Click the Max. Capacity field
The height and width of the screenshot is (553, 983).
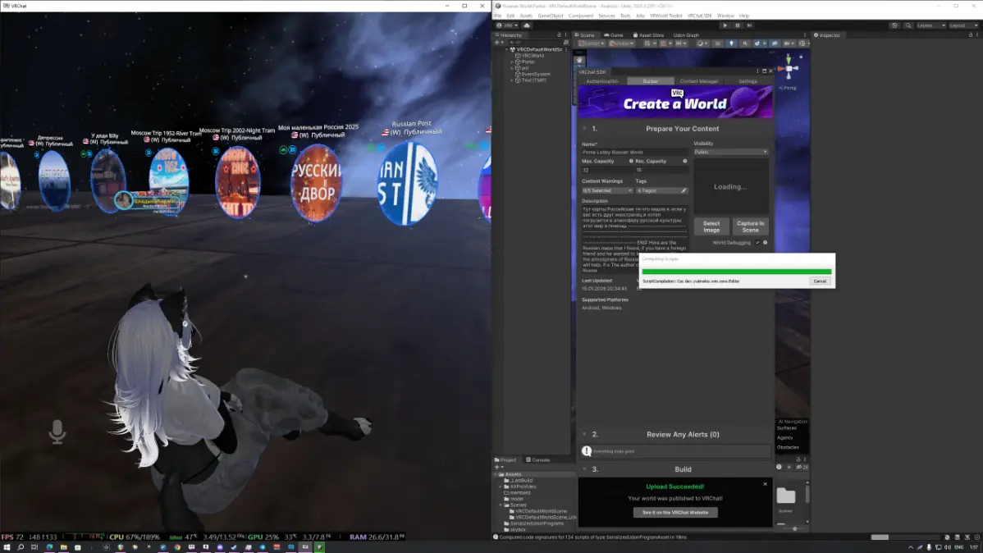[607, 170]
